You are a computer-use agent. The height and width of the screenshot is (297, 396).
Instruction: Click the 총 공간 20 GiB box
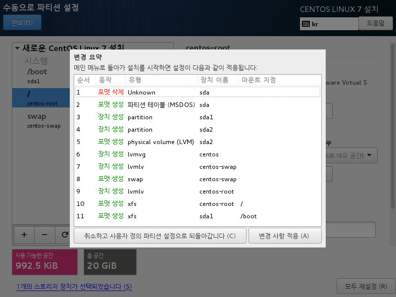point(110,262)
